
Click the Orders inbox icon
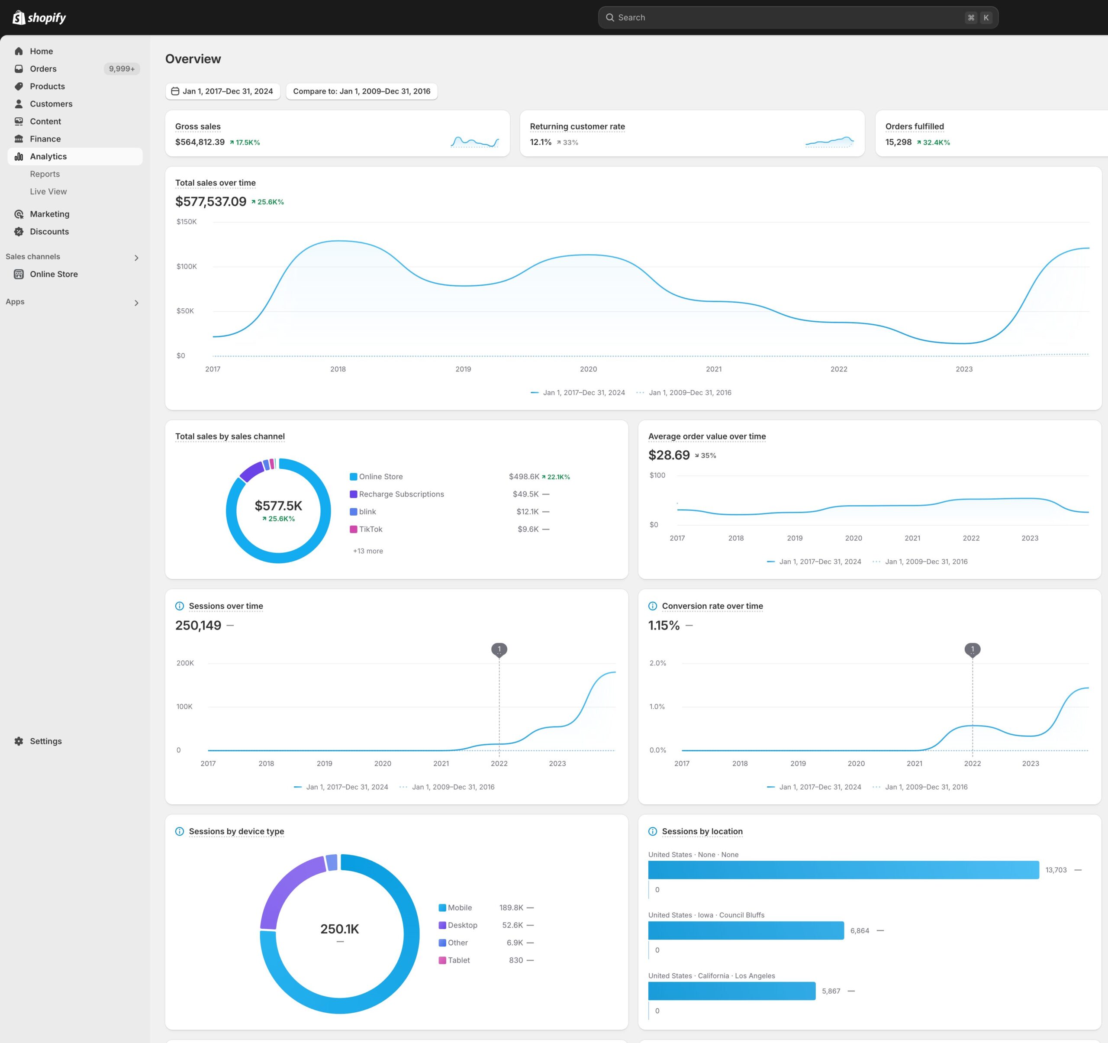pos(19,68)
